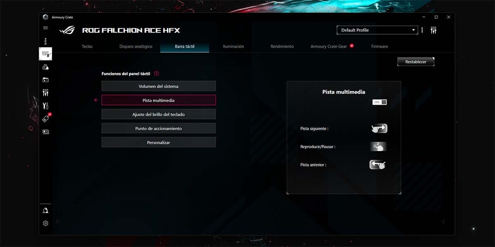Open the hamburger menu in the sidebar
This screenshot has width=495, height=247.
pyautogui.click(x=45, y=28)
